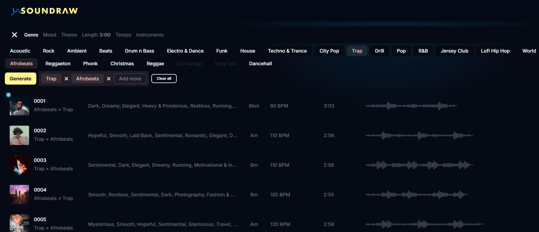
Task: Select the Acoustic genre
Action: (20, 51)
